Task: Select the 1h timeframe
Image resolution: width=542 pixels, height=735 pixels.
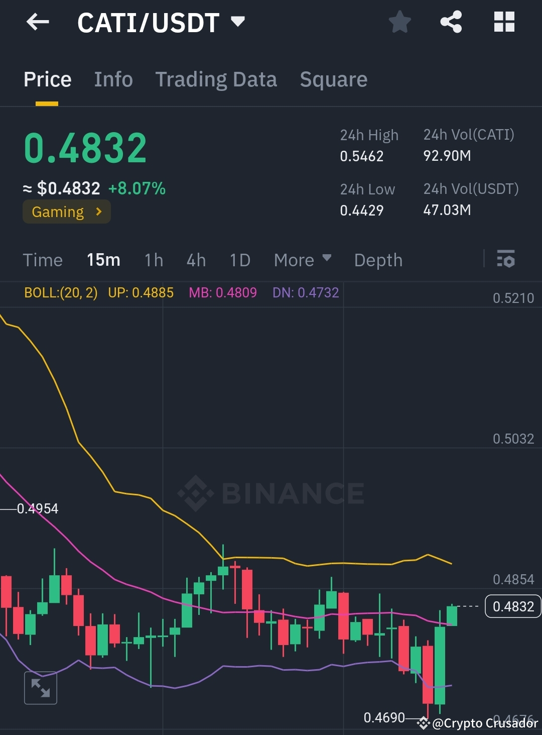Action: [153, 260]
